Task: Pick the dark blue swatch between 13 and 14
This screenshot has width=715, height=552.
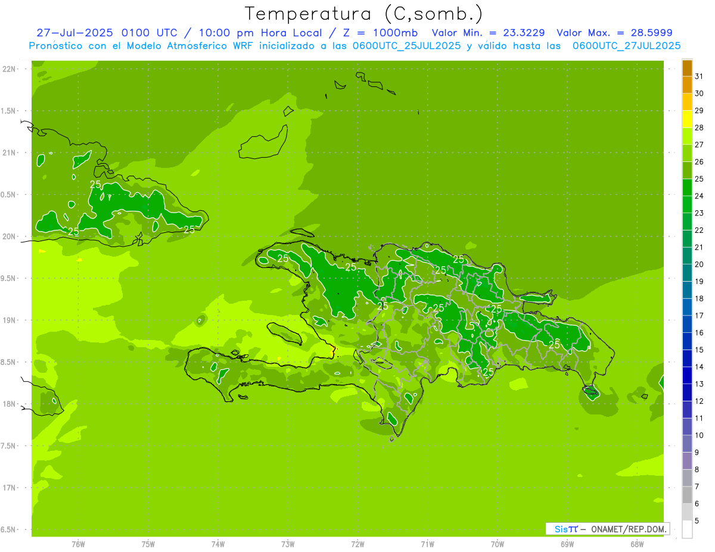Action: [687, 375]
